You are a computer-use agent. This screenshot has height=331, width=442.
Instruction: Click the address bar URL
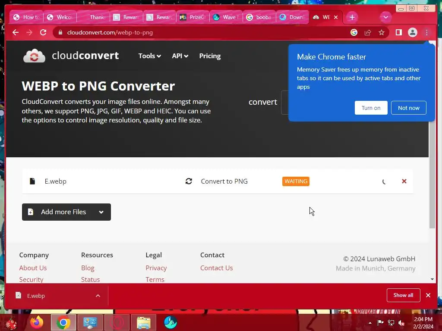[110, 32]
